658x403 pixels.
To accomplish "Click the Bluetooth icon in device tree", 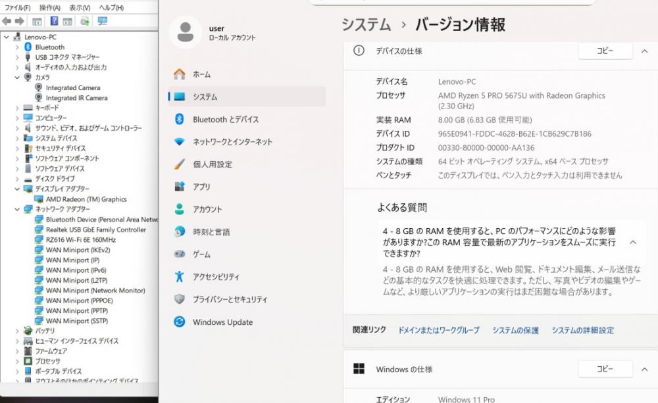I will [28, 47].
